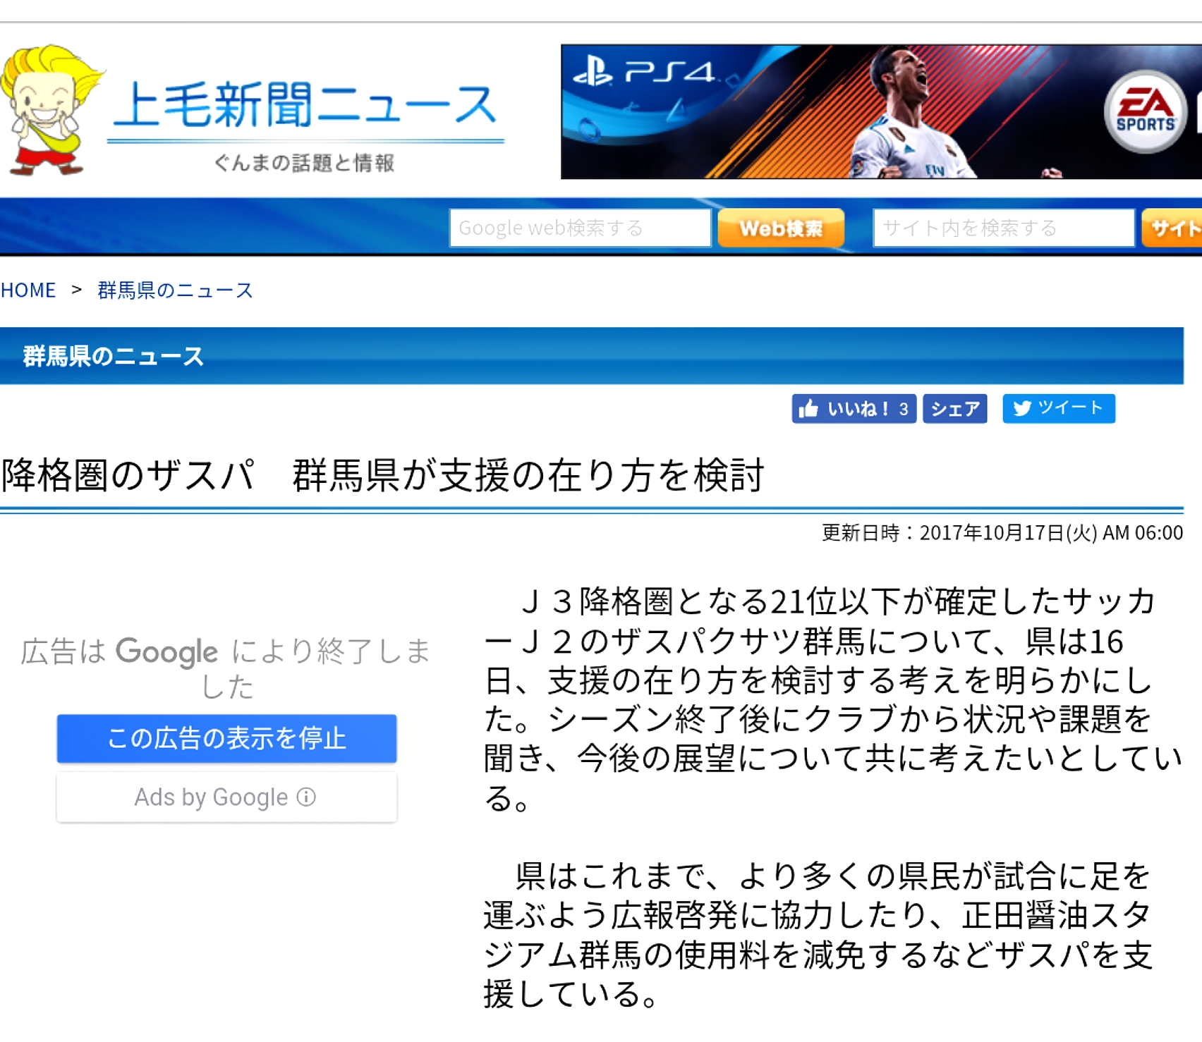Screen dimensions: 1202x1042
Task: Click the info icon beside Ads by Google
Action: [x=306, y=797]
